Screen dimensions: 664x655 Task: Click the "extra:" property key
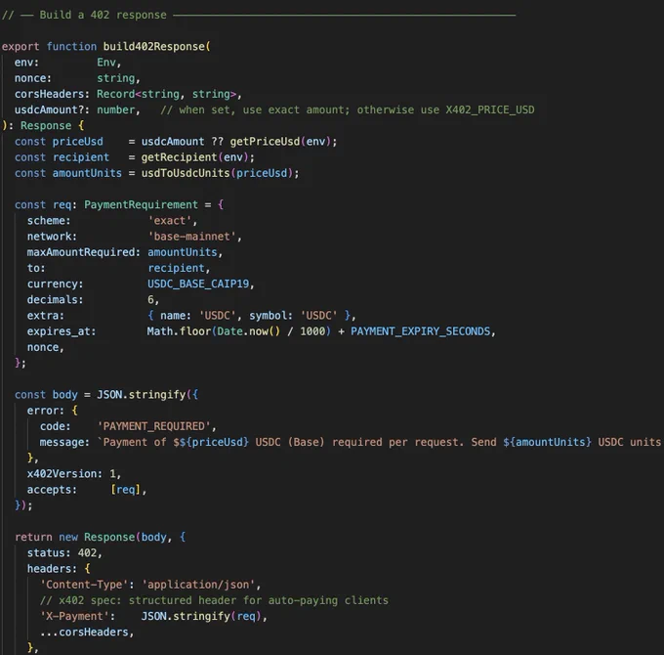[46, 316]
